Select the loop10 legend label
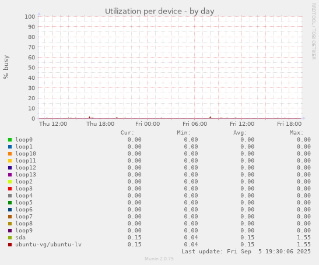The height and width of the screenshot is (265, 319). (26, 154)
